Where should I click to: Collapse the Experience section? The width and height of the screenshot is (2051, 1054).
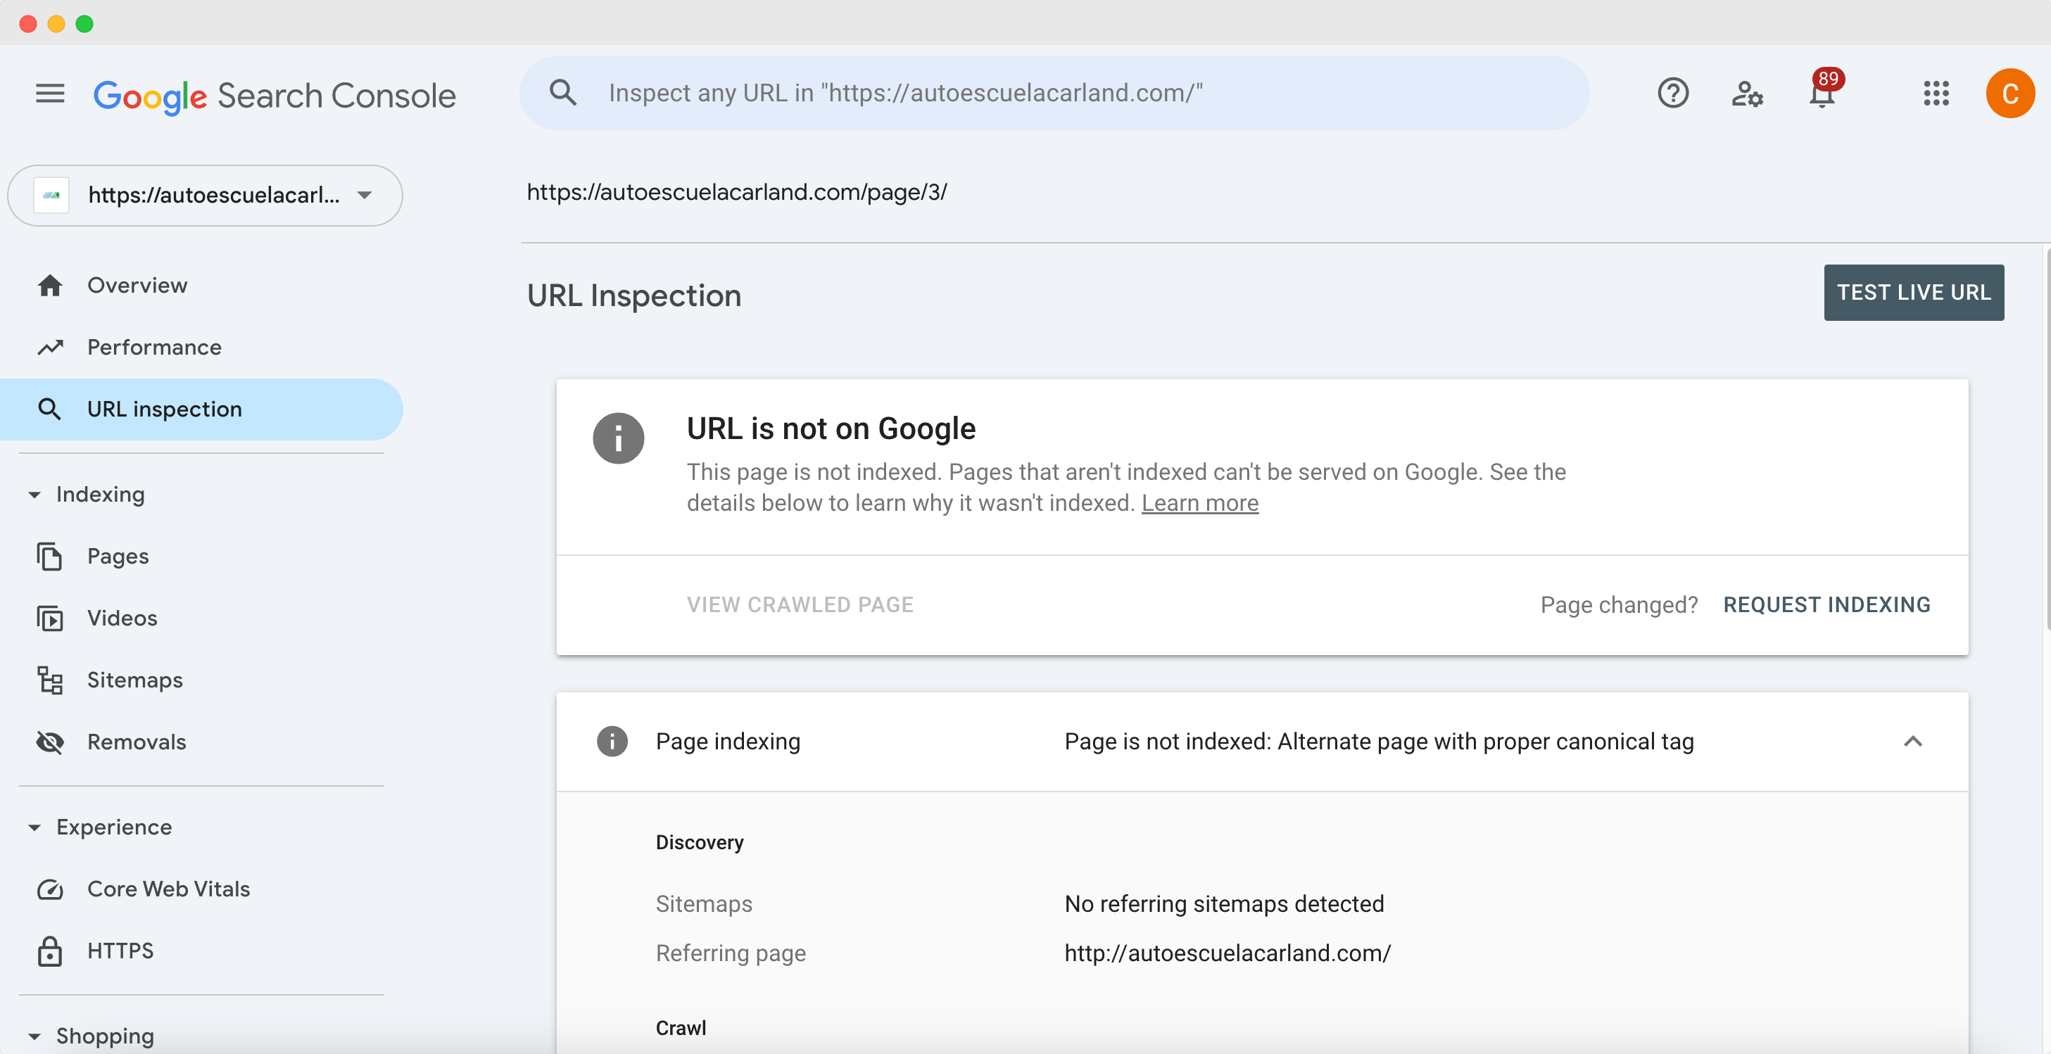34,828
